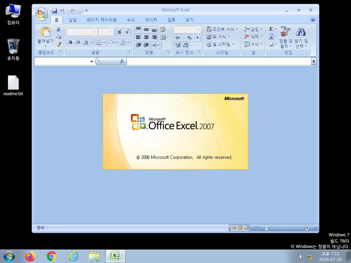Open the Cell Styles (셀 스타일) dropdown
The width and height of the screenshot is (351, 263).
click(x=220, y=44)
